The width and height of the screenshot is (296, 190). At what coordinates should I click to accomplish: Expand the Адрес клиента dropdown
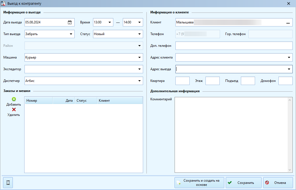(x=289, y=57)
